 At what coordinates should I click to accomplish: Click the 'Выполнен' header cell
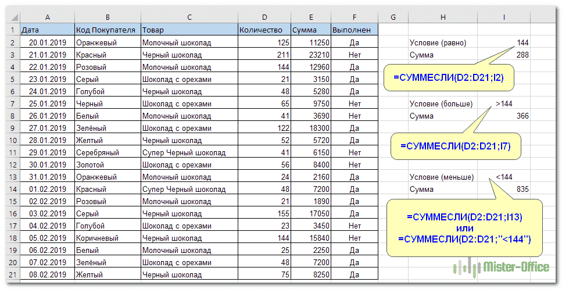[354, 30]
